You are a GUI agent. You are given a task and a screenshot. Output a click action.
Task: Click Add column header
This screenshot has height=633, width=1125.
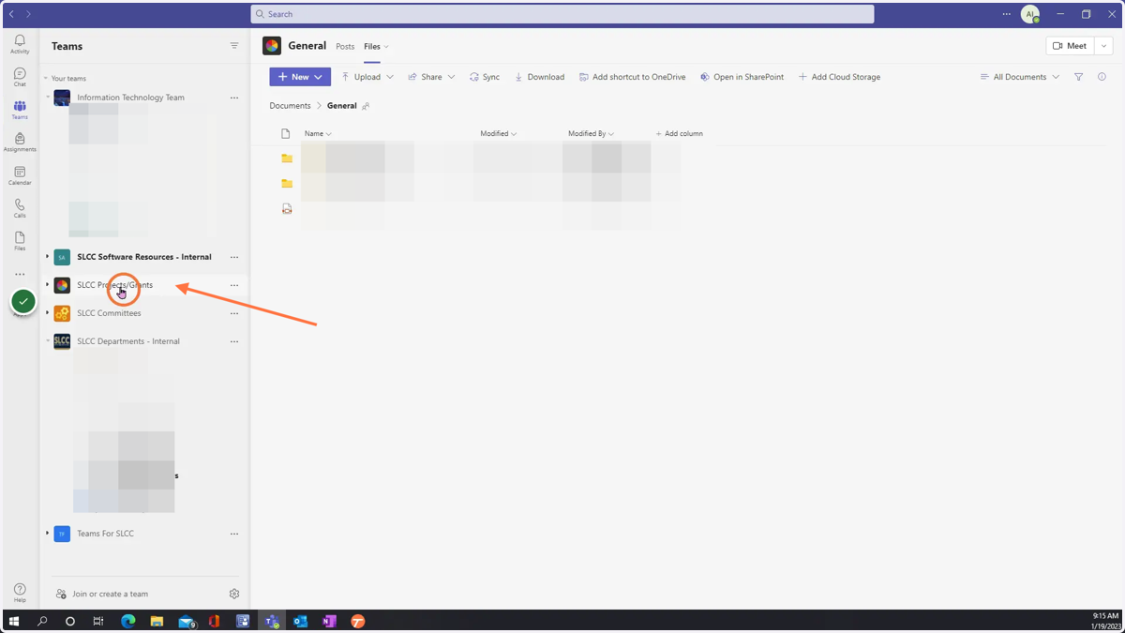[680, 134]
